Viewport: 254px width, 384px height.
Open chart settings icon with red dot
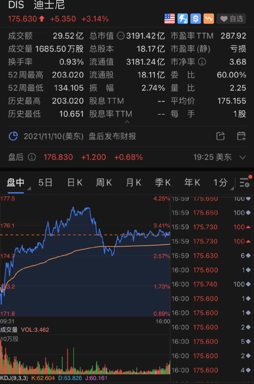(x=245, y=182)
